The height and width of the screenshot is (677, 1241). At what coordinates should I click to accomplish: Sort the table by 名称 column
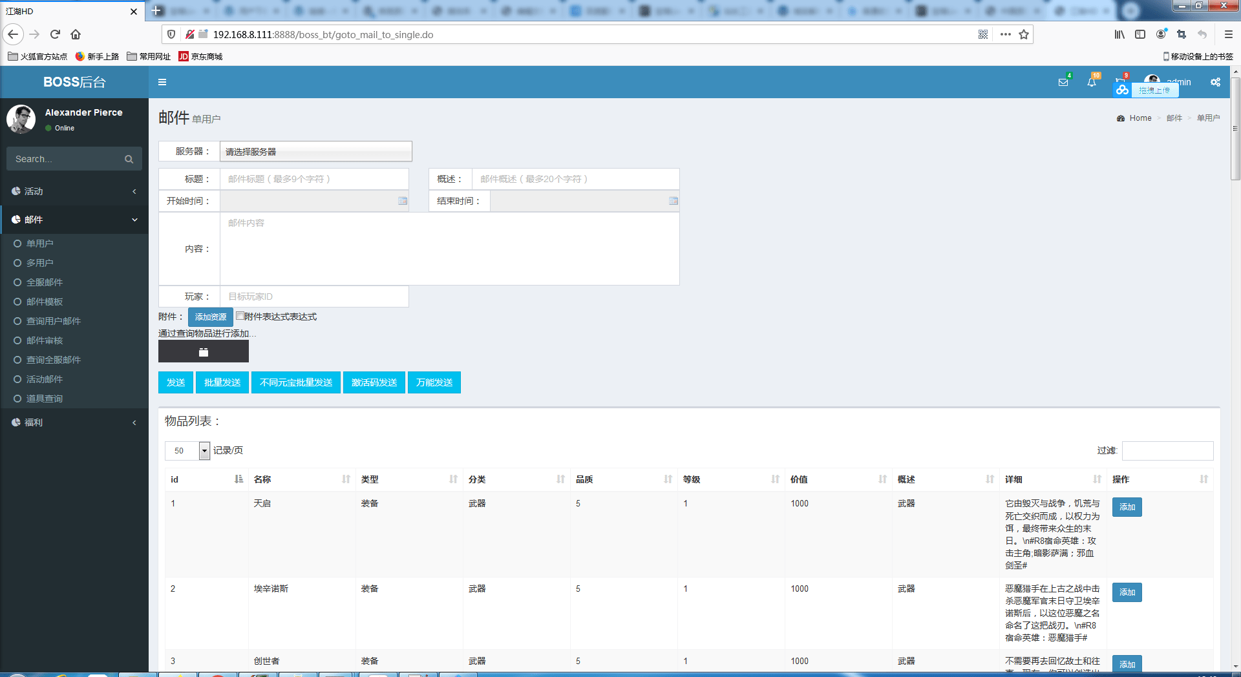[x=302, y=479]
